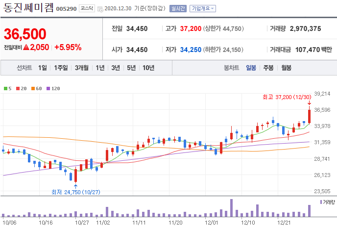Click the 동진쎄미켐 company name title
The height and width of the screenshot is (227, 337).
(28, 7)
